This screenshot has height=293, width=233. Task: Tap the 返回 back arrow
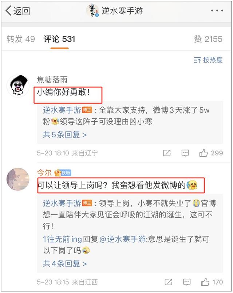(x=18, y=11)
